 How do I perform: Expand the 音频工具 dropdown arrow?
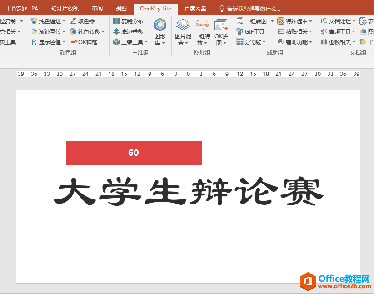tap(354, 32)
